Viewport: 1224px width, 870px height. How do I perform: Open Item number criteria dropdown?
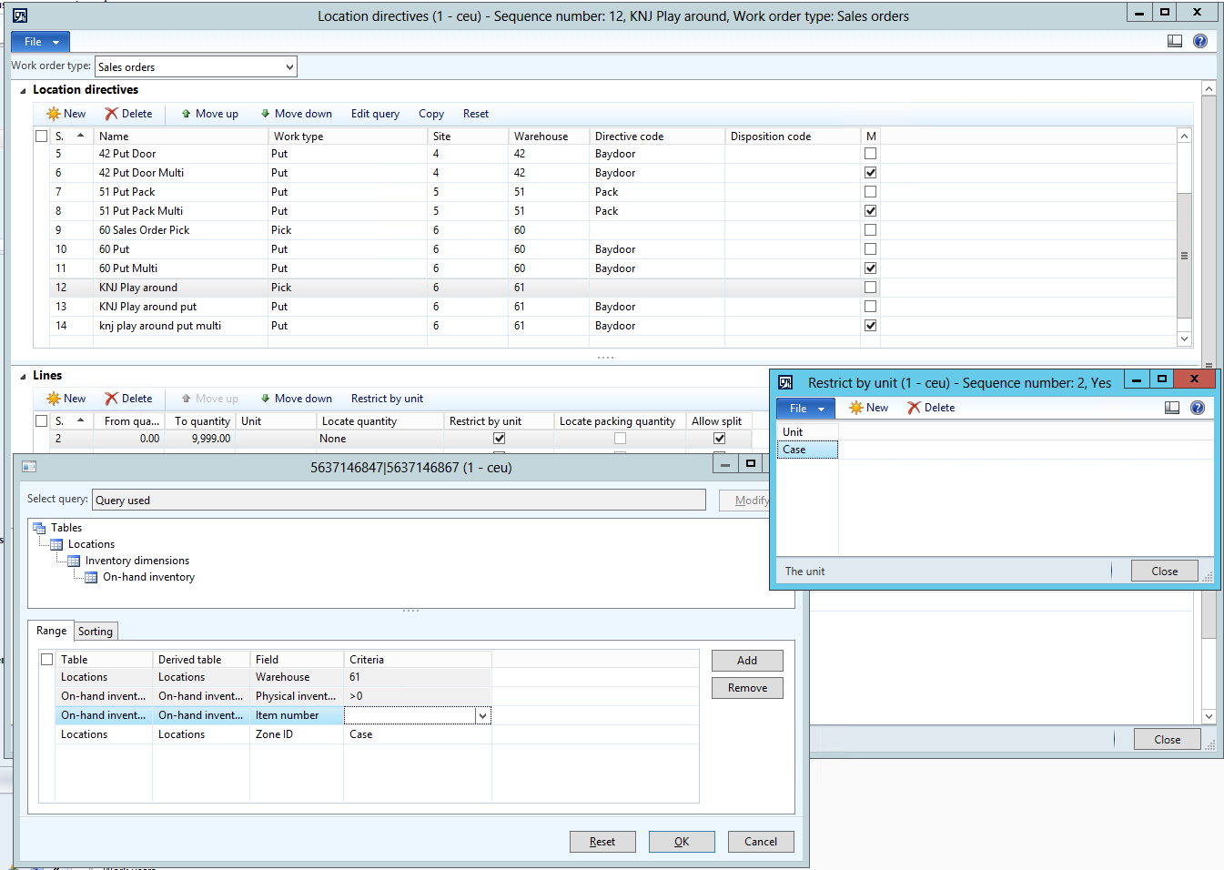click(482, 716)
